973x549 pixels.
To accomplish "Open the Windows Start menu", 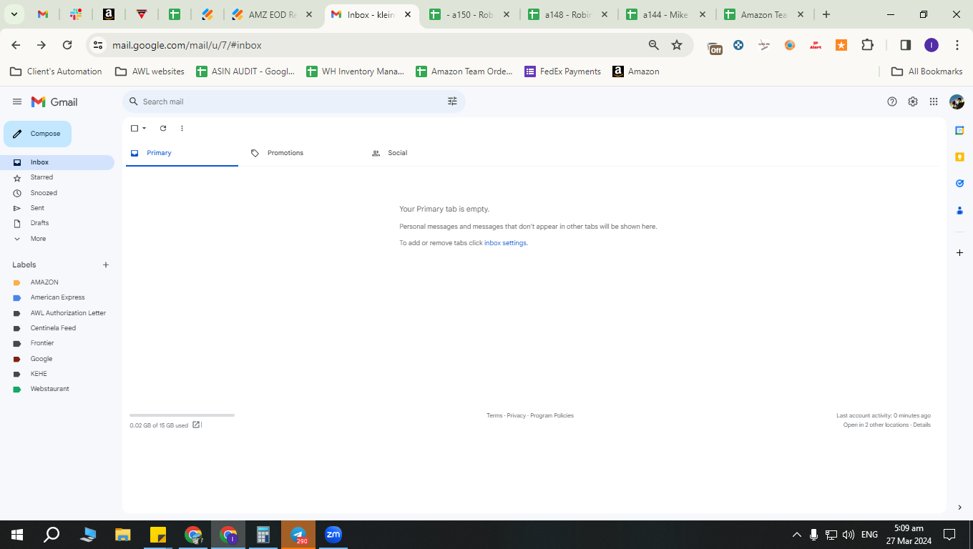I will point(17,535).
